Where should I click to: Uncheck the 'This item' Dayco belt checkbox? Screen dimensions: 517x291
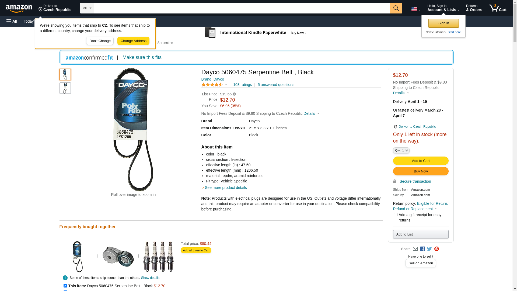point(65,286)
